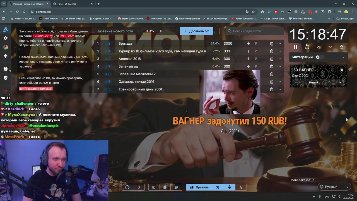Delete the Зловещие мертвецы 2 lot

tap(271, 74)
